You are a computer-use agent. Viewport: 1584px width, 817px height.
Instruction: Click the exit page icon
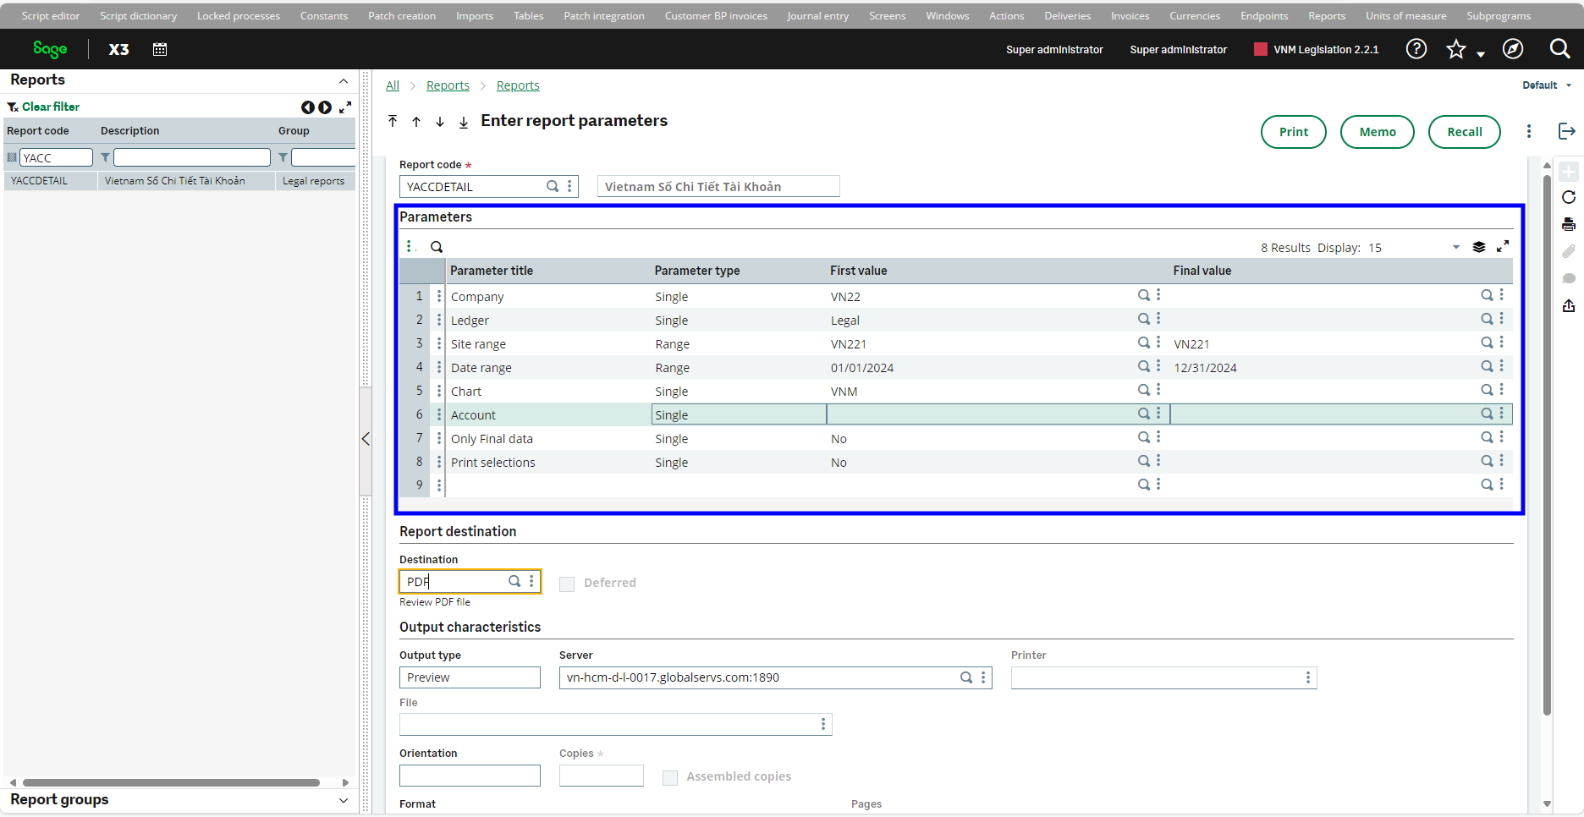1567,131
